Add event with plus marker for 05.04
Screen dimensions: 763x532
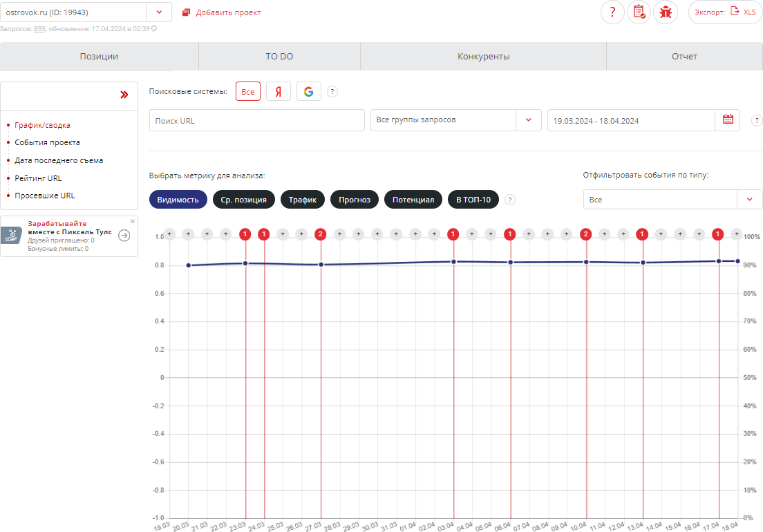(x=491, y=234)
